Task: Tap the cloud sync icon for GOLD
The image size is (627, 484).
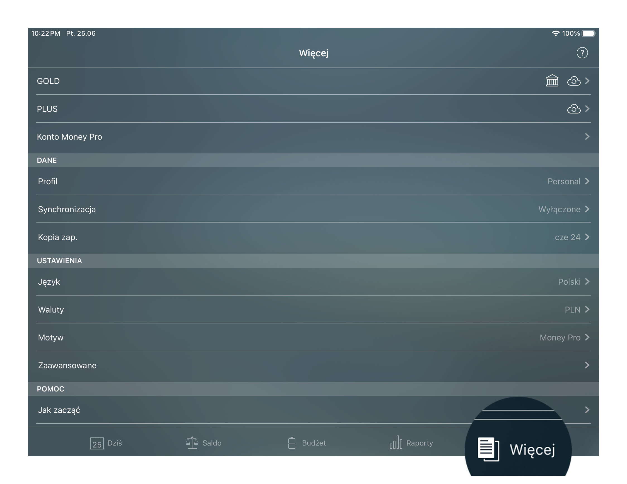Action: (573, 81)
